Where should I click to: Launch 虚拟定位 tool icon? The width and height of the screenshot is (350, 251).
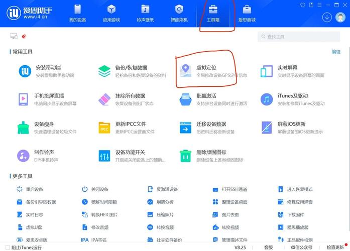(185, 71)
